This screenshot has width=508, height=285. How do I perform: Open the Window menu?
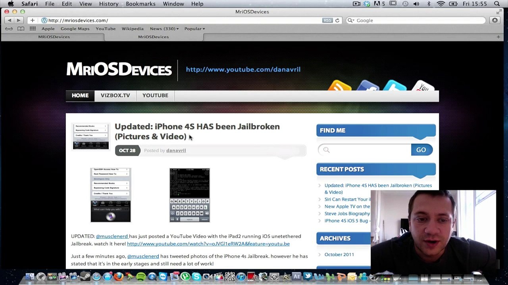point(173,4)
